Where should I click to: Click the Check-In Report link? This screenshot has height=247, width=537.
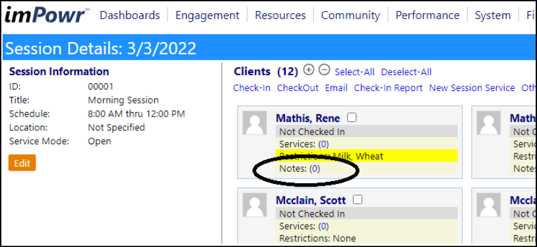tap(389, 88)
